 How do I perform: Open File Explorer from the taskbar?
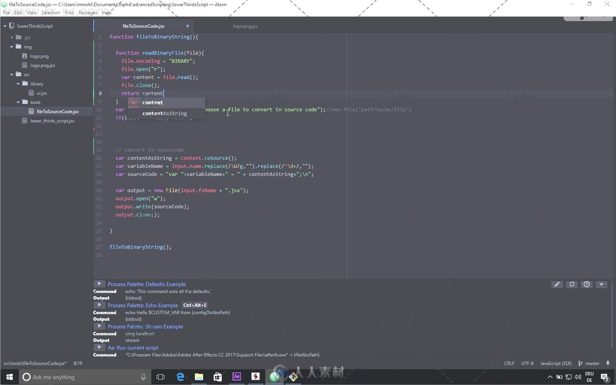point(199,377)
